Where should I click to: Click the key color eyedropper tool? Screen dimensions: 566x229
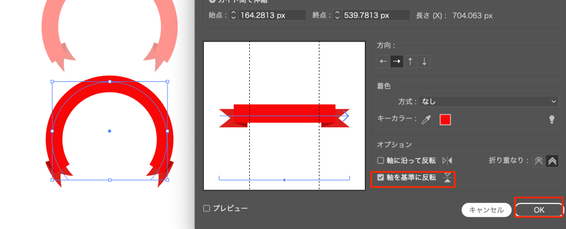(427, 119)
